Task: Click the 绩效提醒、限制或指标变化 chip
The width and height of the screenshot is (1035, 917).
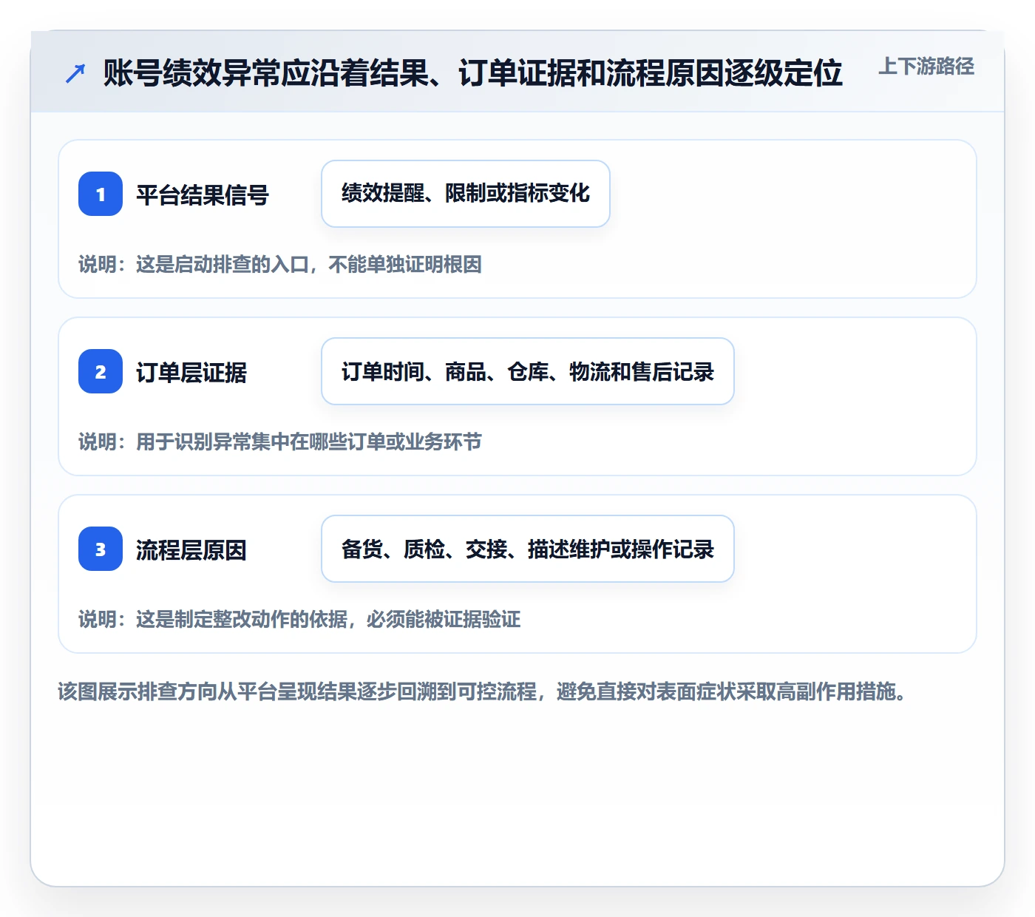Action: pos(466,194)
